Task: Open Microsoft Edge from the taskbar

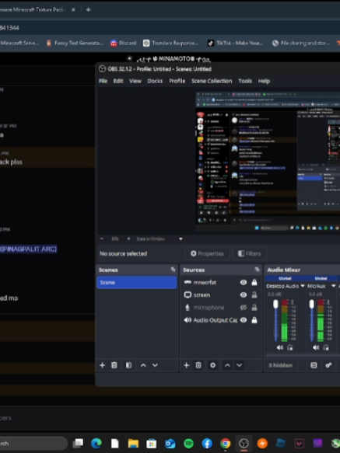Action: pyautogui.click(x=96, y=443)
